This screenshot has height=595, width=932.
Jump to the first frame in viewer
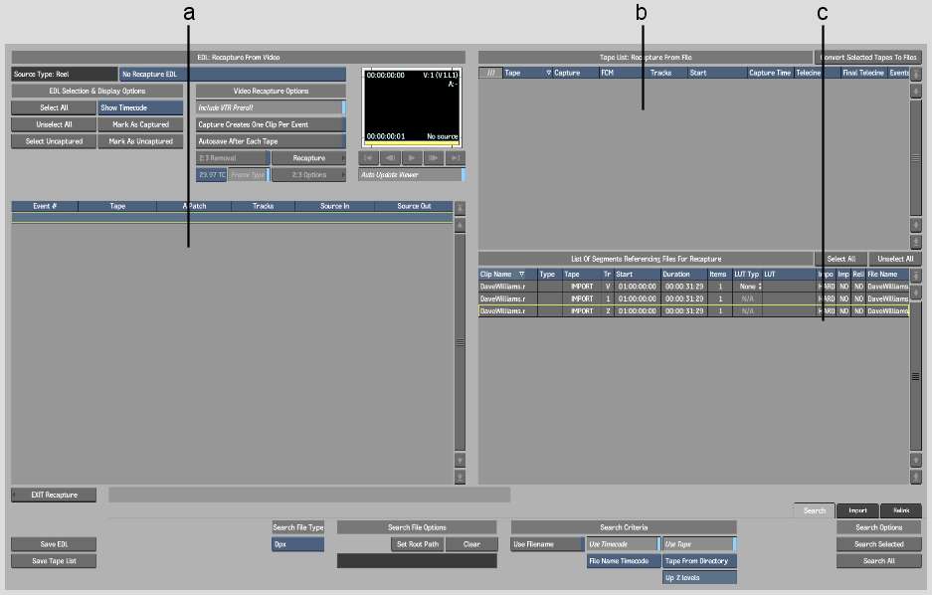(368, 158)
